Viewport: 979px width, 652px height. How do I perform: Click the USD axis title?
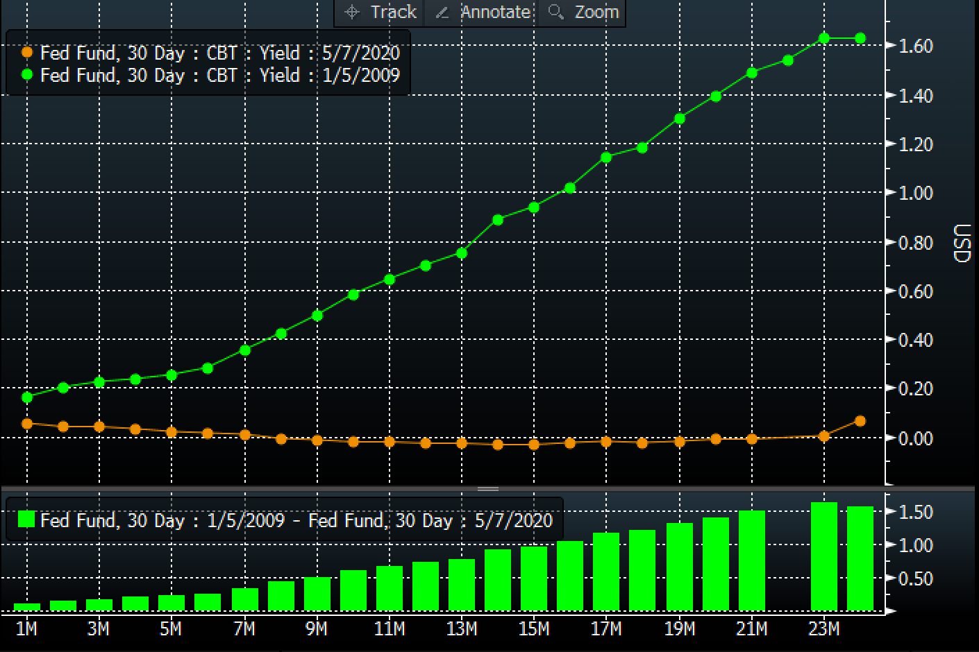(x=961, y=243)
